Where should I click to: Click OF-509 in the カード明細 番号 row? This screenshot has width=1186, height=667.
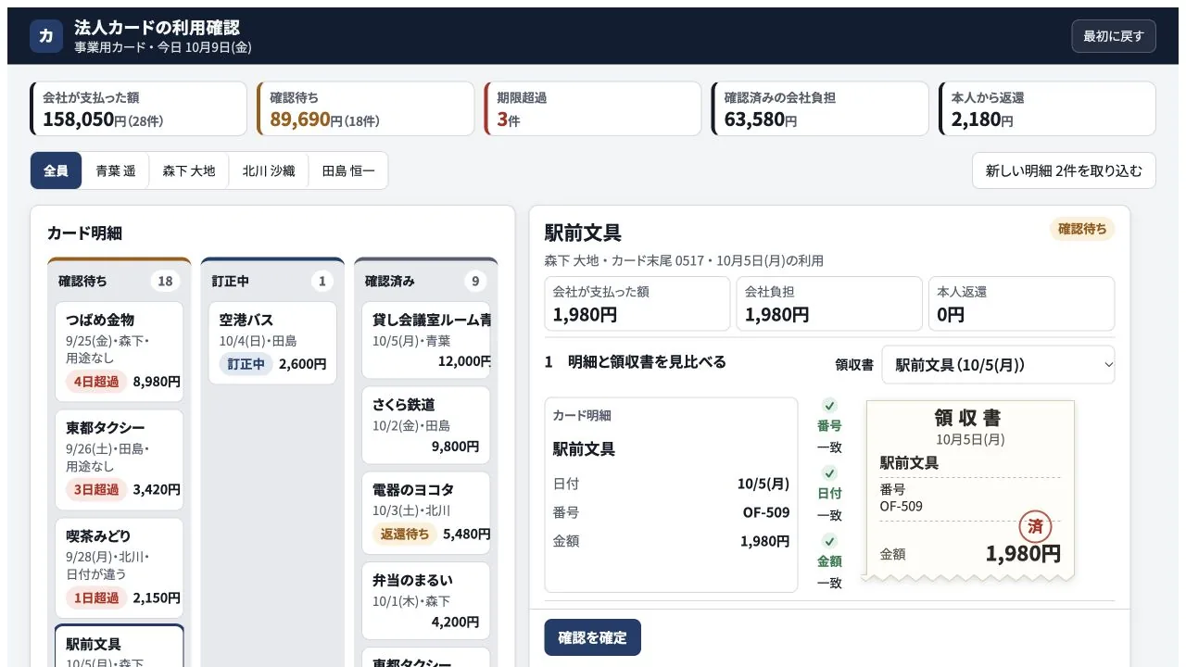766,512
